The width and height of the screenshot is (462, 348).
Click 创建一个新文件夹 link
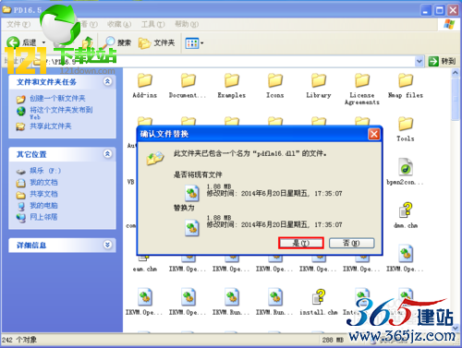(x=57, y=99)
